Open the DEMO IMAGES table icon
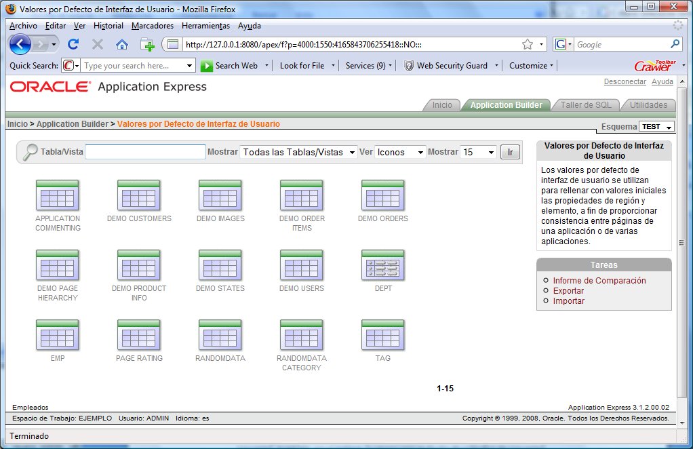The width and height of the screenshot is (693, 449). click(220, 195)
